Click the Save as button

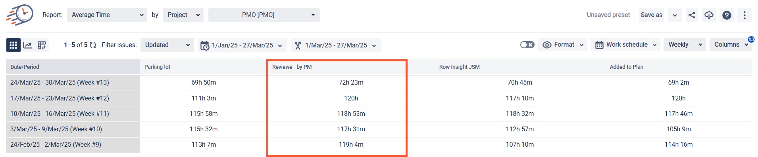coord(651,15)
